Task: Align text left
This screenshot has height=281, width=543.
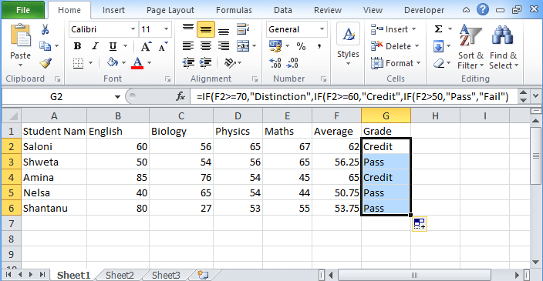Action: (x=188, y=46)
